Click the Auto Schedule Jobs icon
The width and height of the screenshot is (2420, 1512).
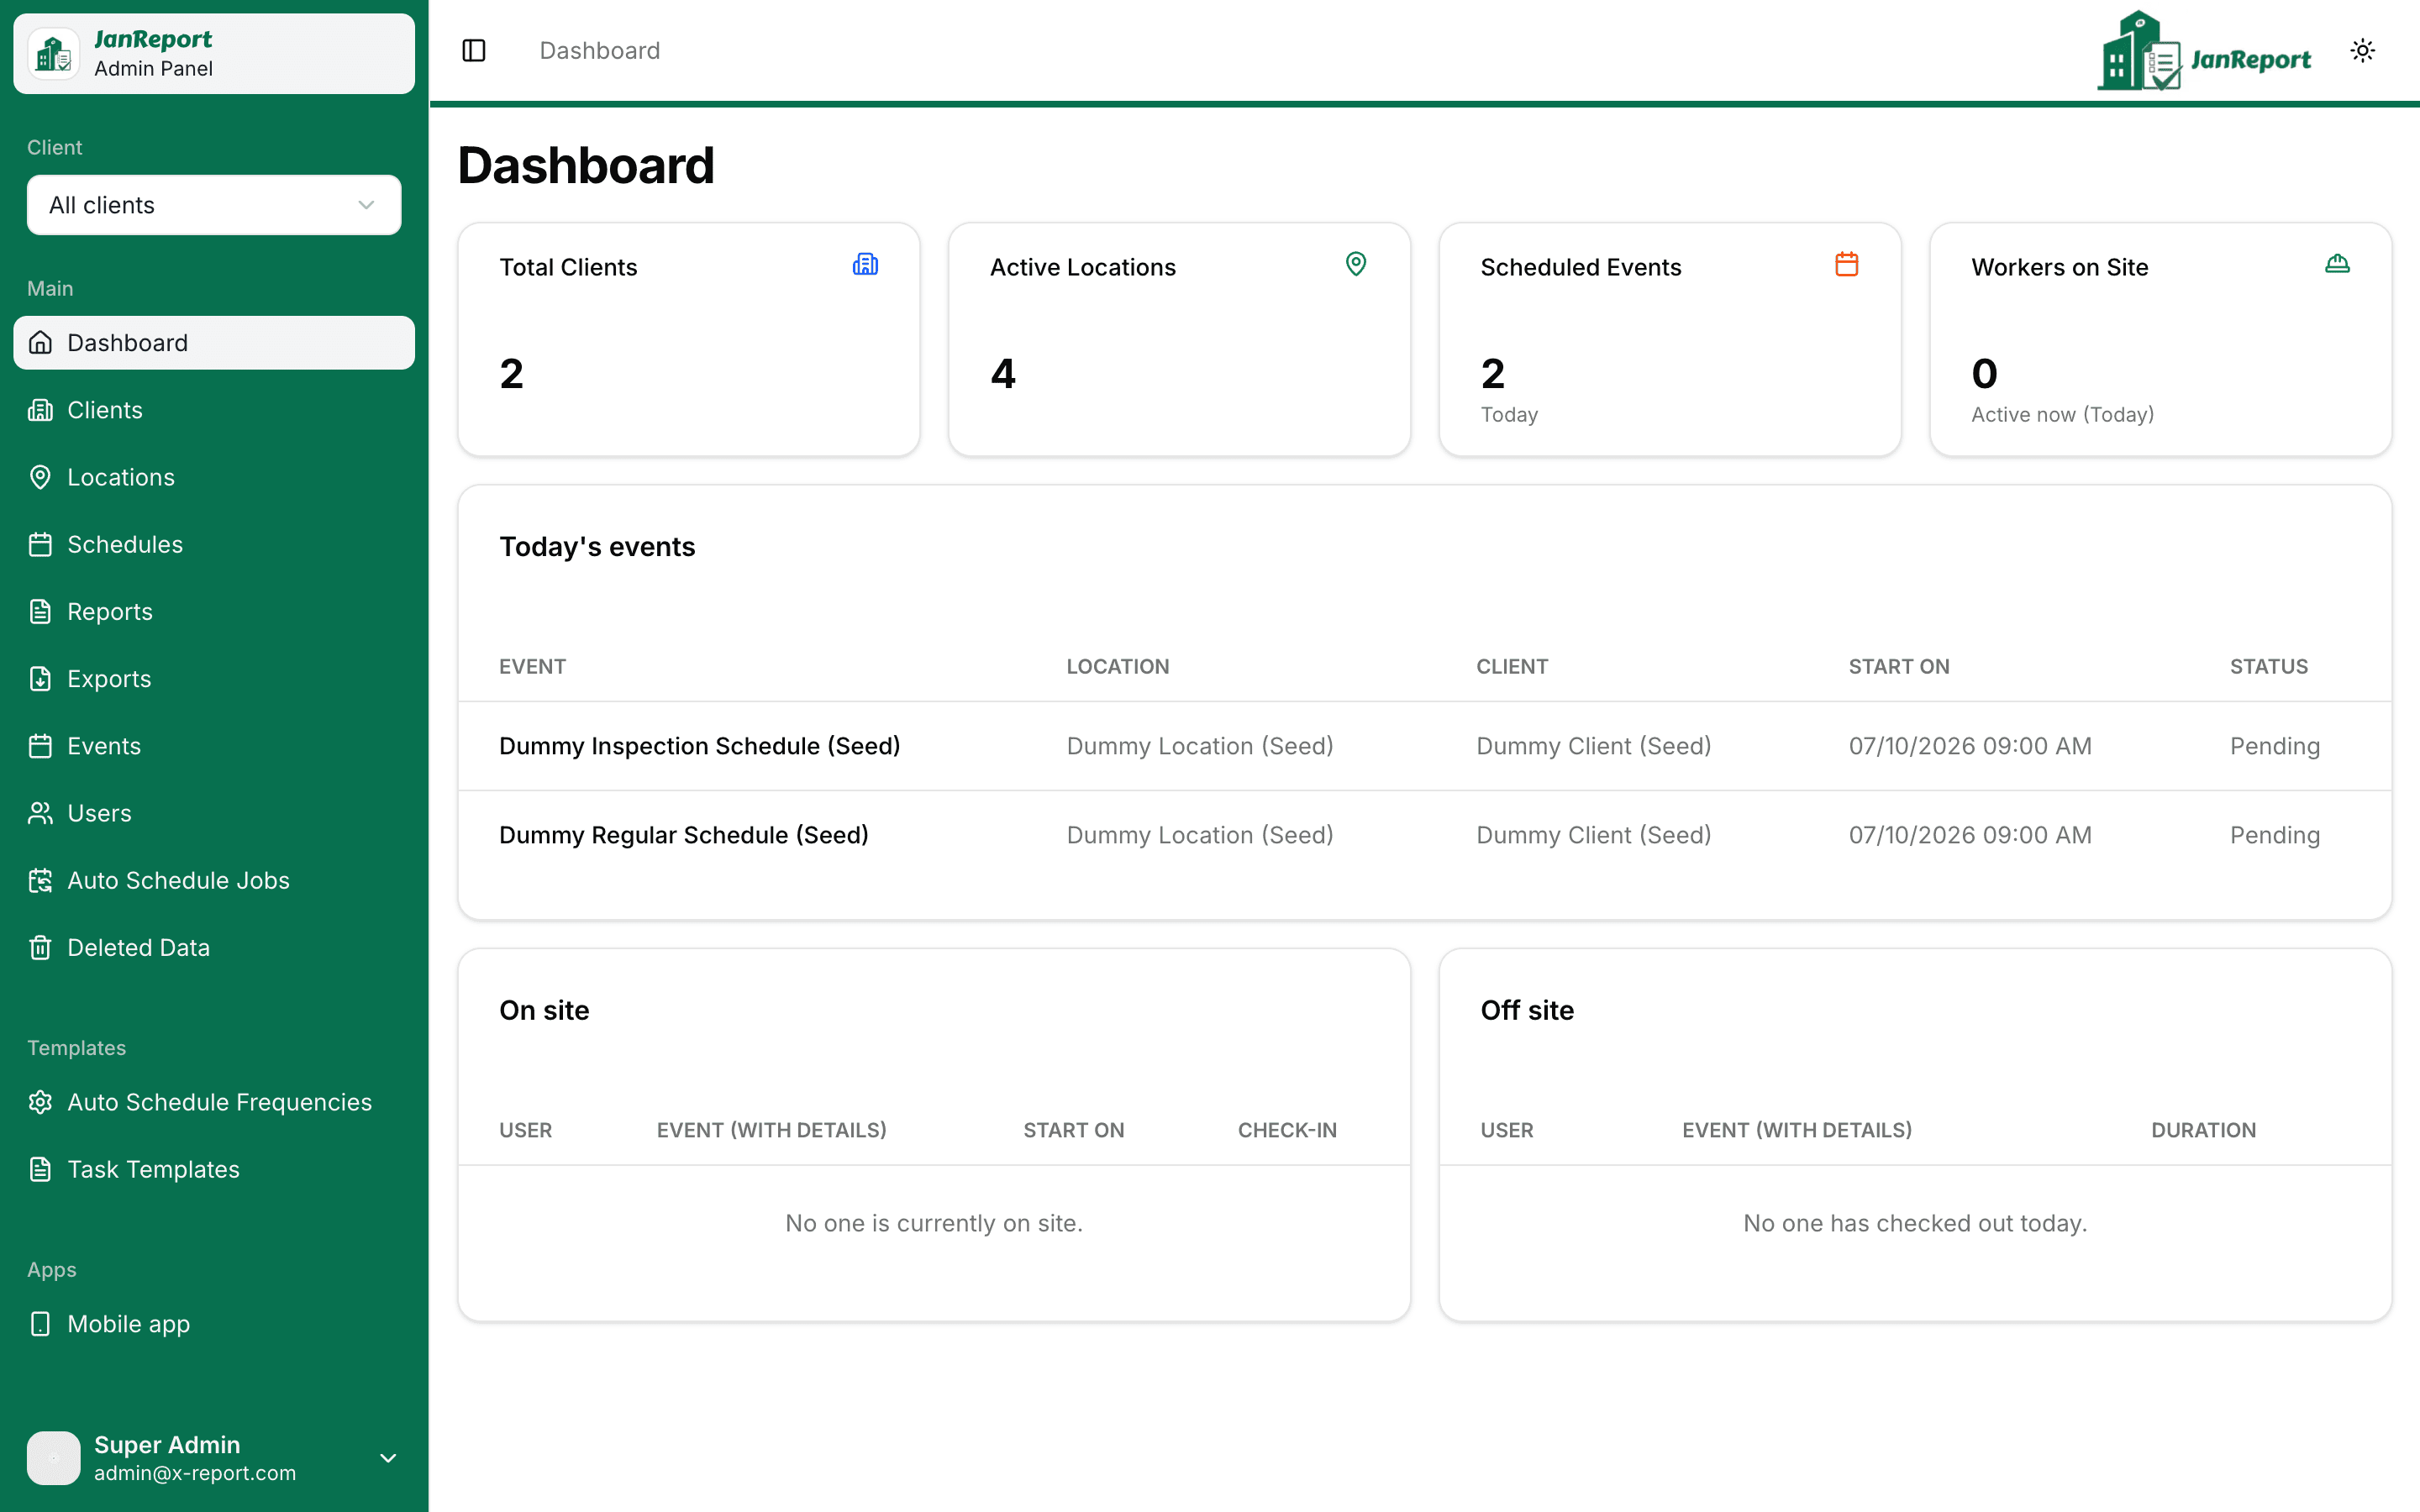coord(40,880)
